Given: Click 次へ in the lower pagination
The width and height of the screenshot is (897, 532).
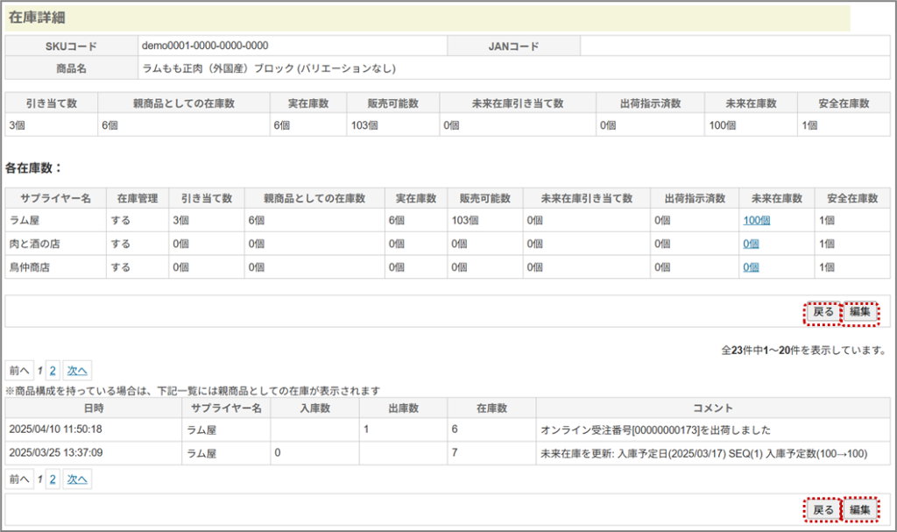Looking at the screenshot, I should click(77, 479).
